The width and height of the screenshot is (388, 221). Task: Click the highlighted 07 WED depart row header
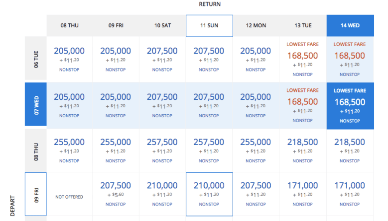(36, 105)
